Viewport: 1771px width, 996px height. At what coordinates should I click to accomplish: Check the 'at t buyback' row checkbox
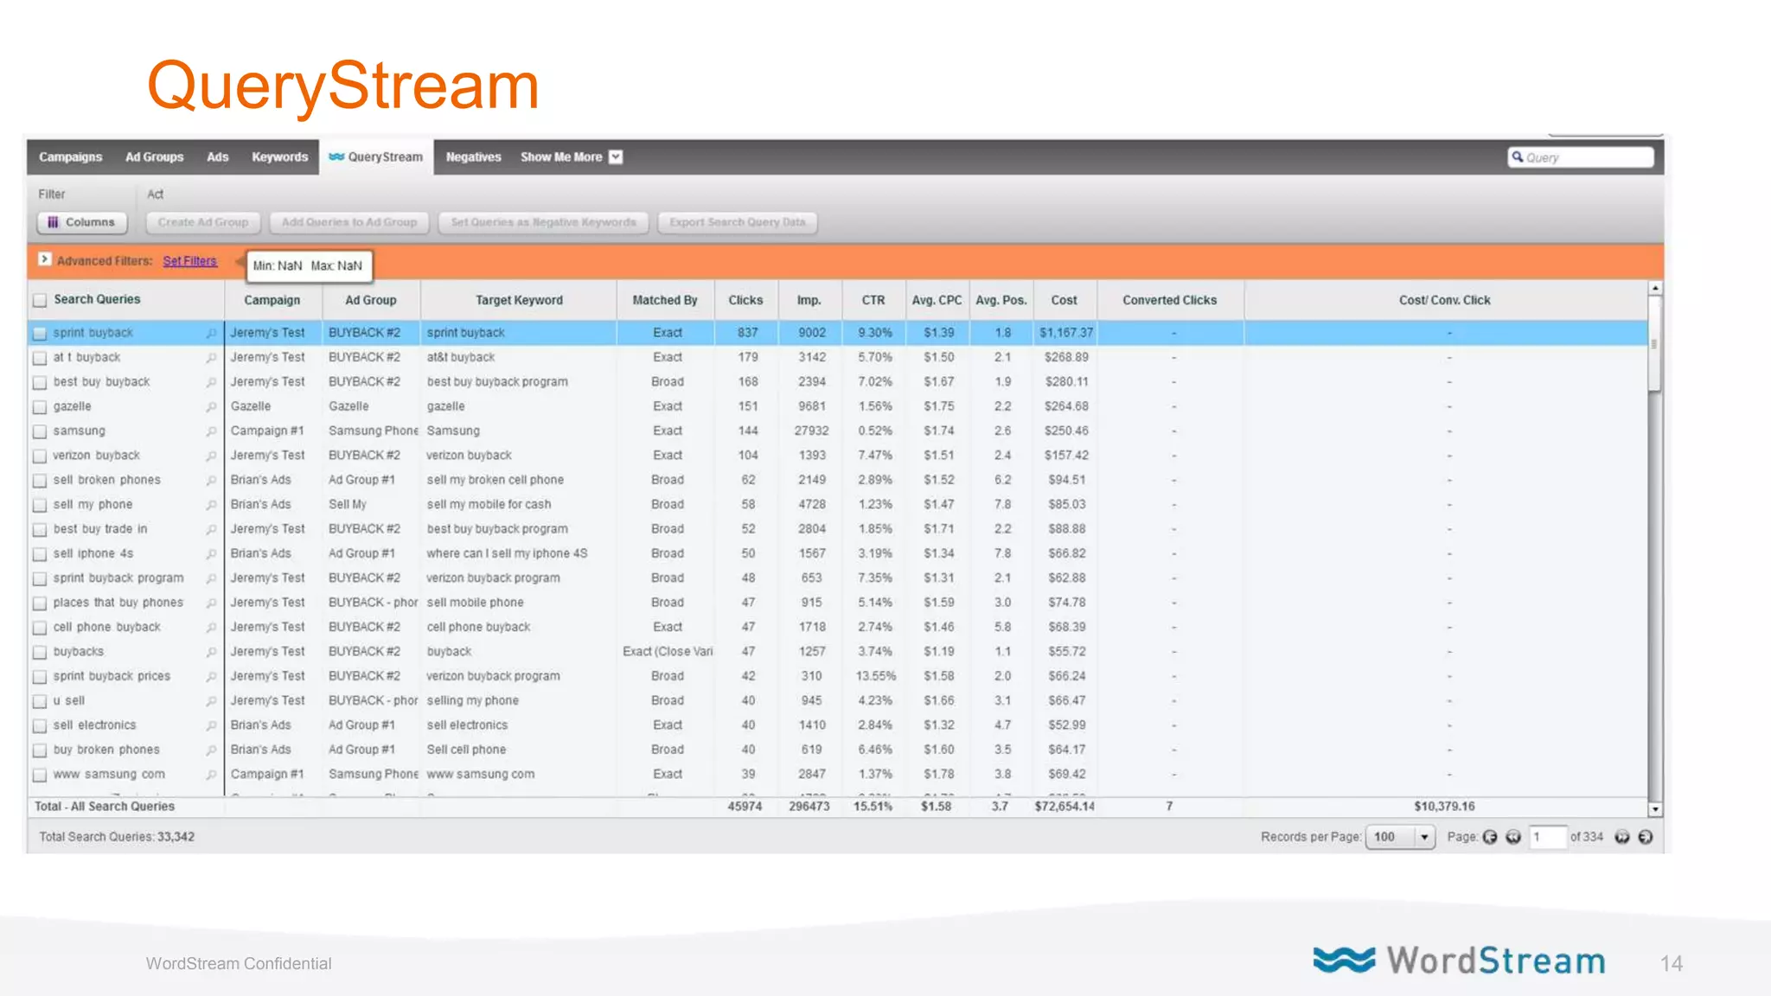coord(40,357)
